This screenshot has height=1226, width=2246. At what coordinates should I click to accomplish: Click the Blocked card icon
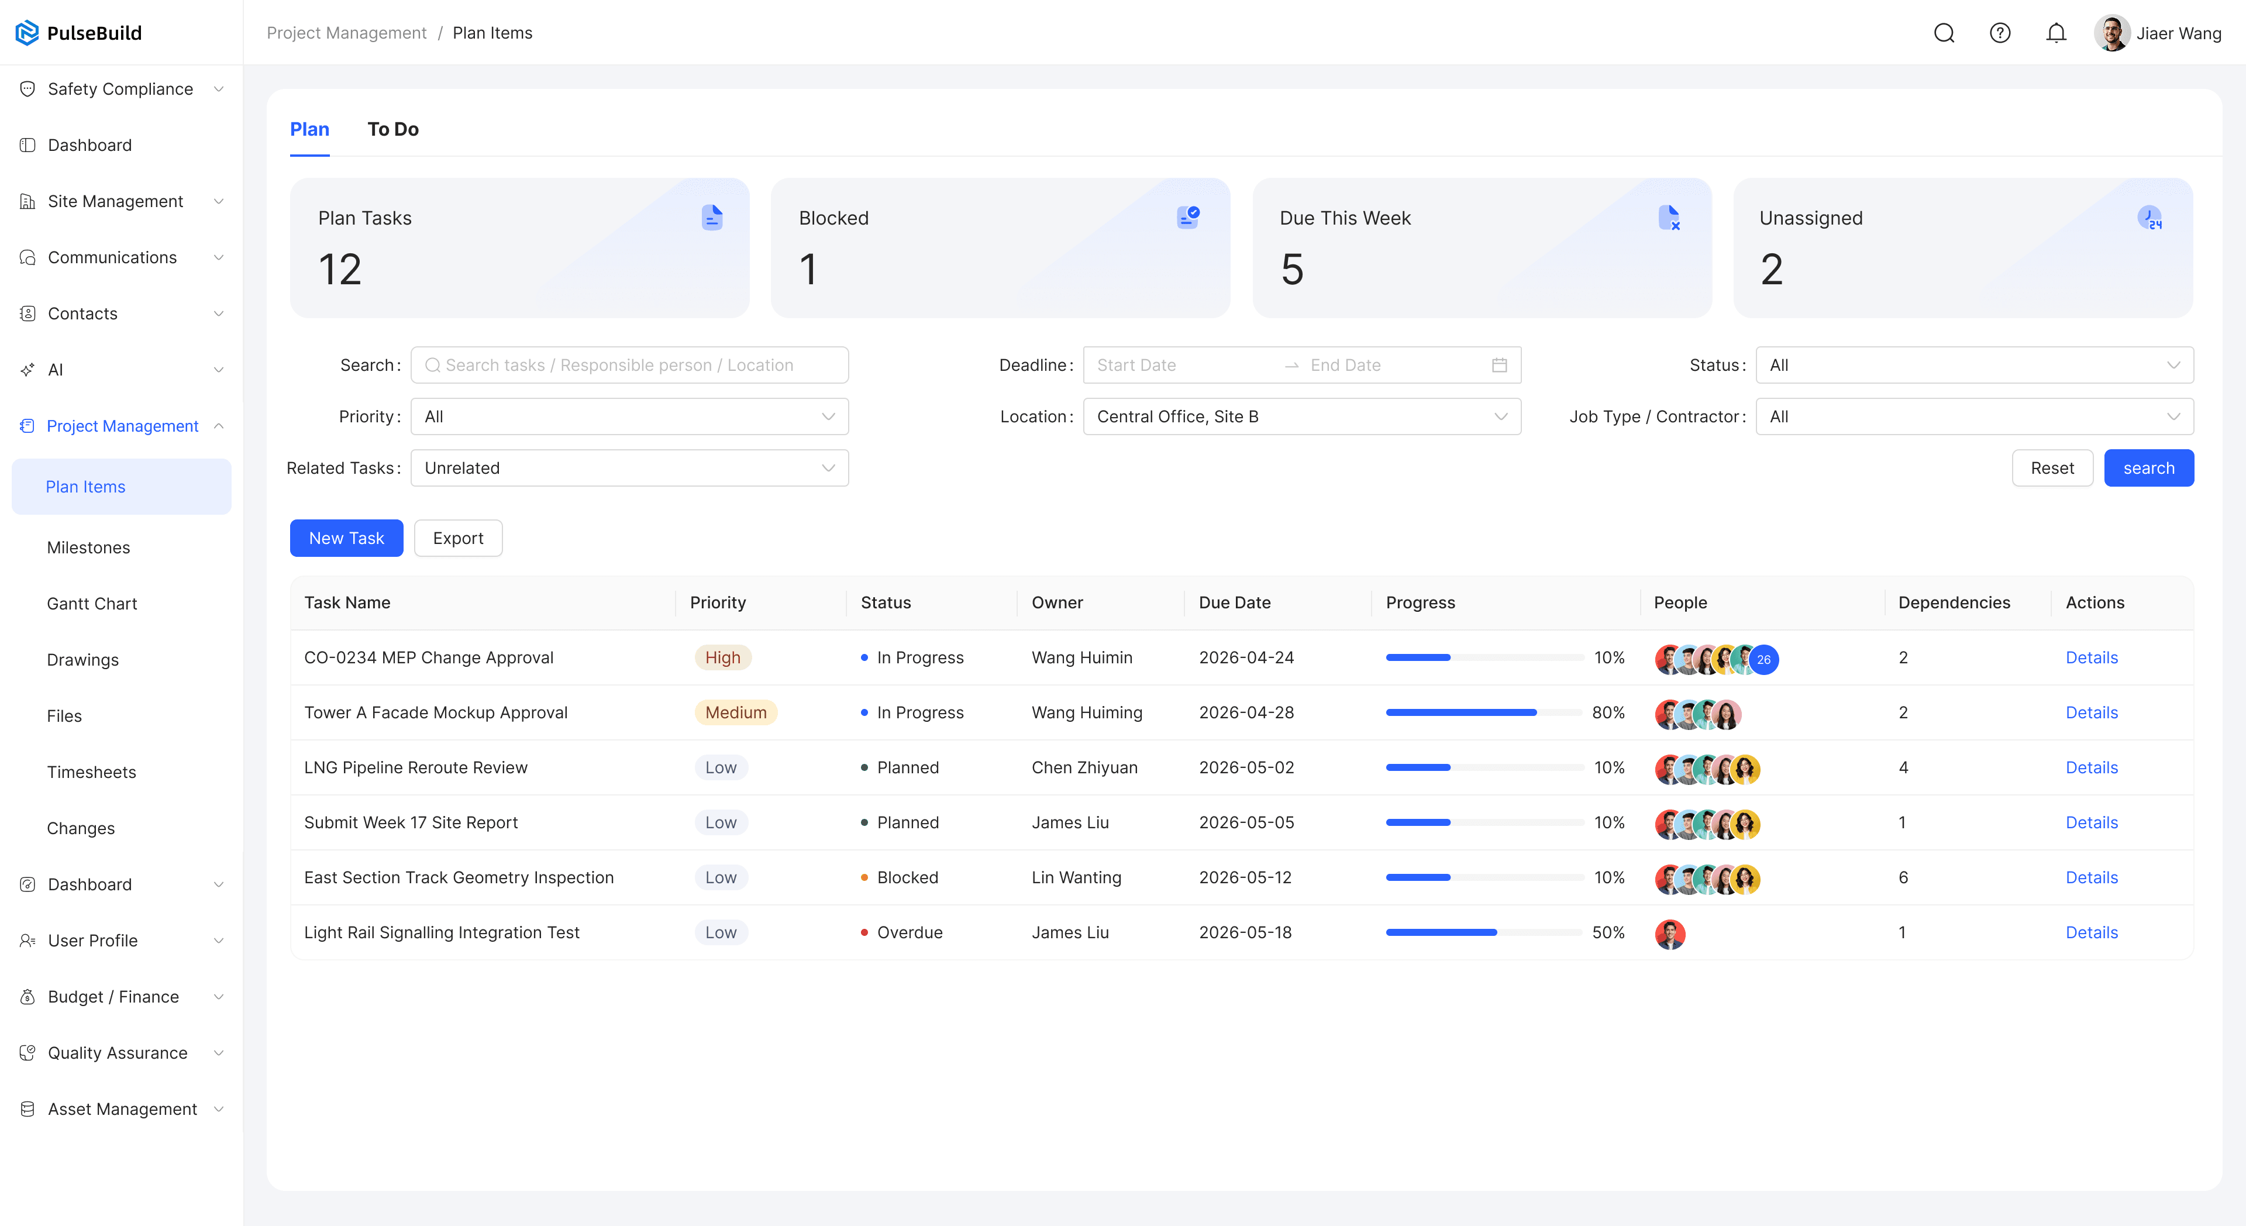(1187, 217)
